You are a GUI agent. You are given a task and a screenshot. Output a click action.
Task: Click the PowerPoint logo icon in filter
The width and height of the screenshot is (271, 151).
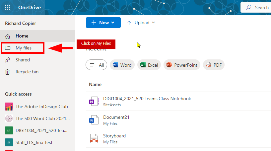coord(169,65)
